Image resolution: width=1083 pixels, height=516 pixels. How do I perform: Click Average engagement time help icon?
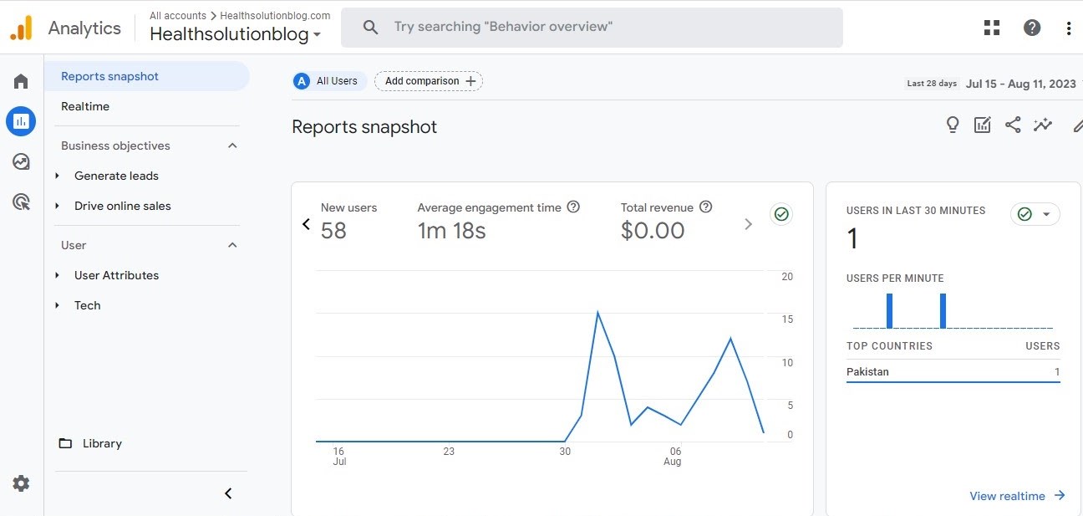pos(573,207)
